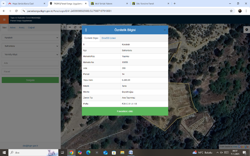Zoom in on the map with plus

[x=64, y=27]
